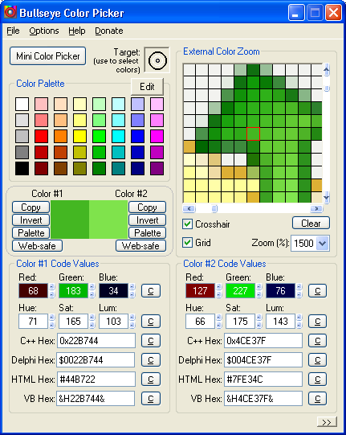Copy Color #1 VB Hex value

point(151,399)
